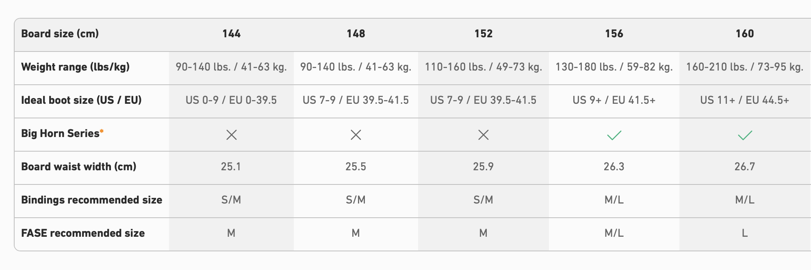
Task: Click the X mark under board size 144
Action: pyautogui.click(x=231, y=135)
